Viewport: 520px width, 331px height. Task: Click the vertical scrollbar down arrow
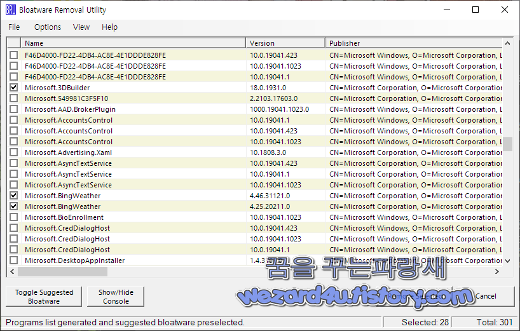tap(507, 260)
